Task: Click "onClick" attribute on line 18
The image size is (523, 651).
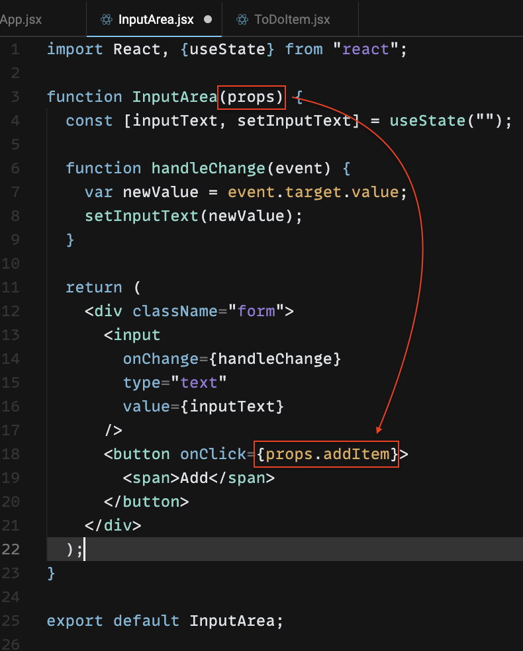Action: point(213,455)
